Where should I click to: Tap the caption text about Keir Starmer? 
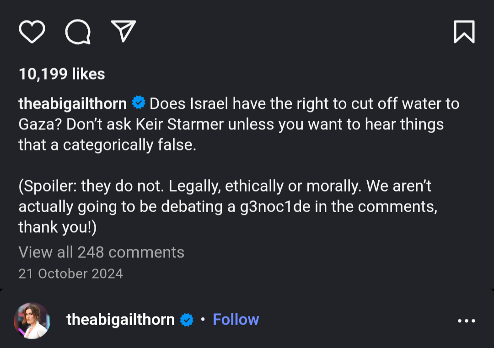pos(231,124)
